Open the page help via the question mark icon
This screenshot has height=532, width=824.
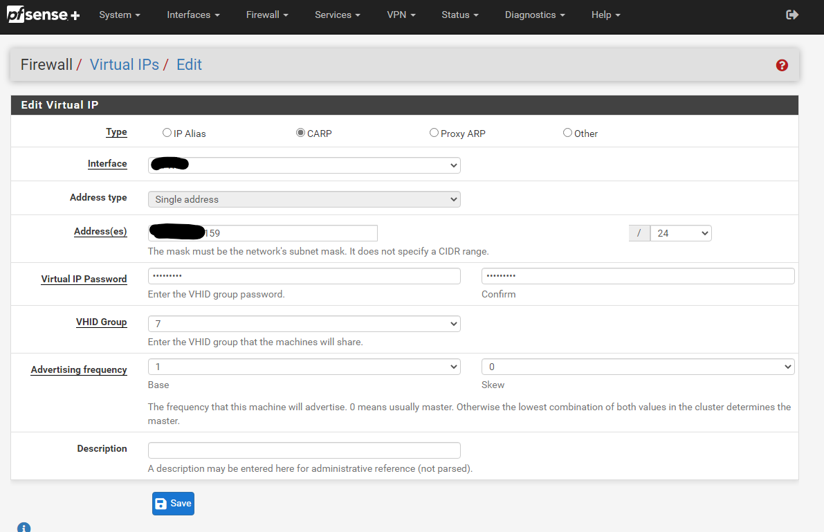(x=782, y=64)
